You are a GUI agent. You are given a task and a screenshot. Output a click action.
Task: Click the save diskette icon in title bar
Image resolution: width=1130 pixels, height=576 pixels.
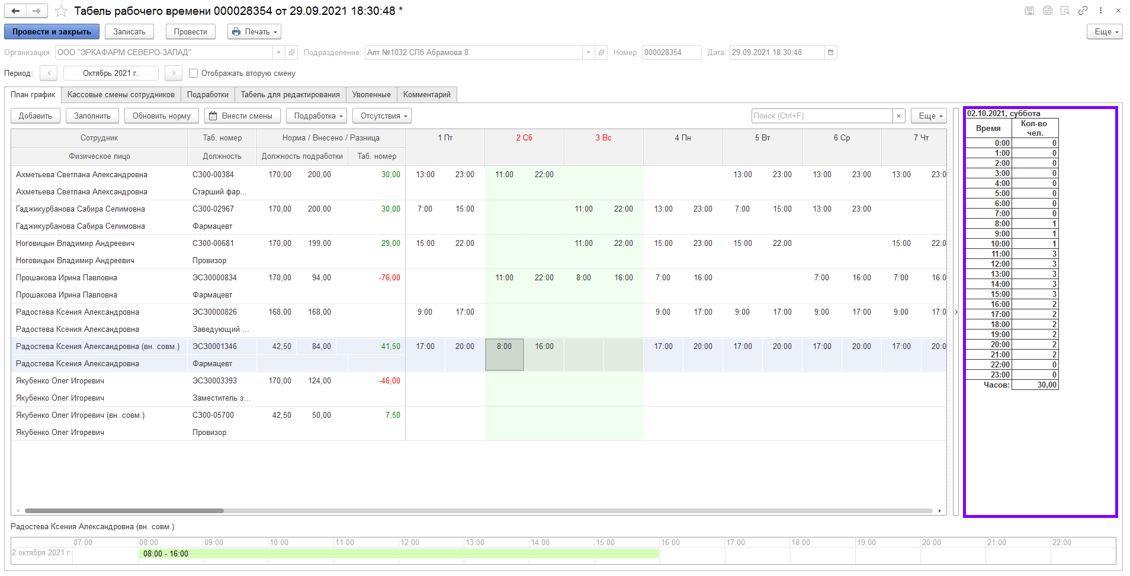1030,11
